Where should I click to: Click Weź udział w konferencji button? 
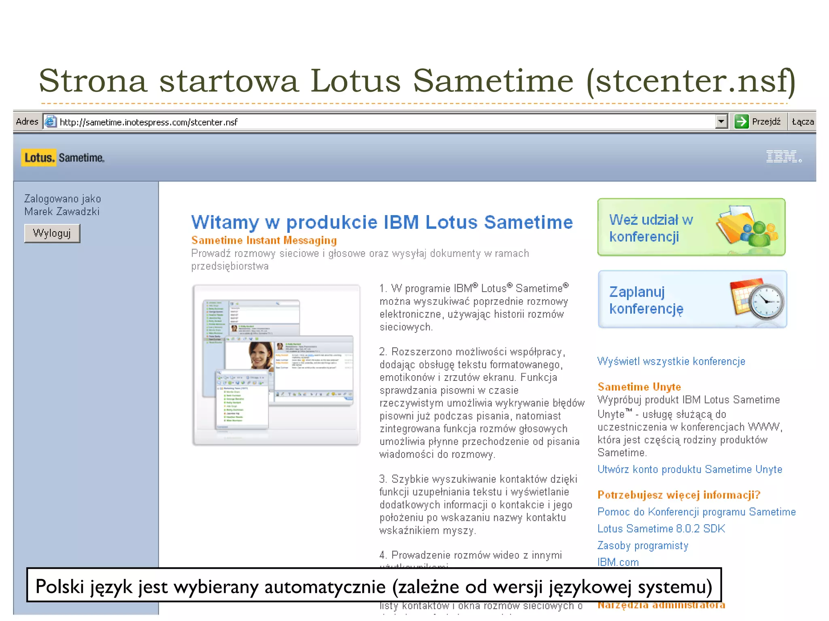691,227
